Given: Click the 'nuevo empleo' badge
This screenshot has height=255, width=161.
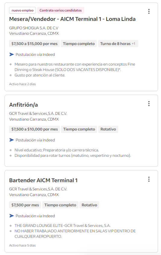Looking at the screenshot, I should point(23,10).
